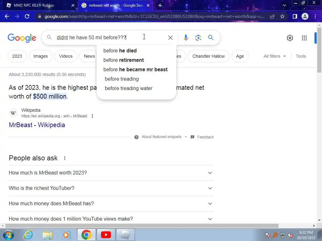
Task: Select suggestion 'before retirement'
Action: pyautogui.click(x=136, y=60)
